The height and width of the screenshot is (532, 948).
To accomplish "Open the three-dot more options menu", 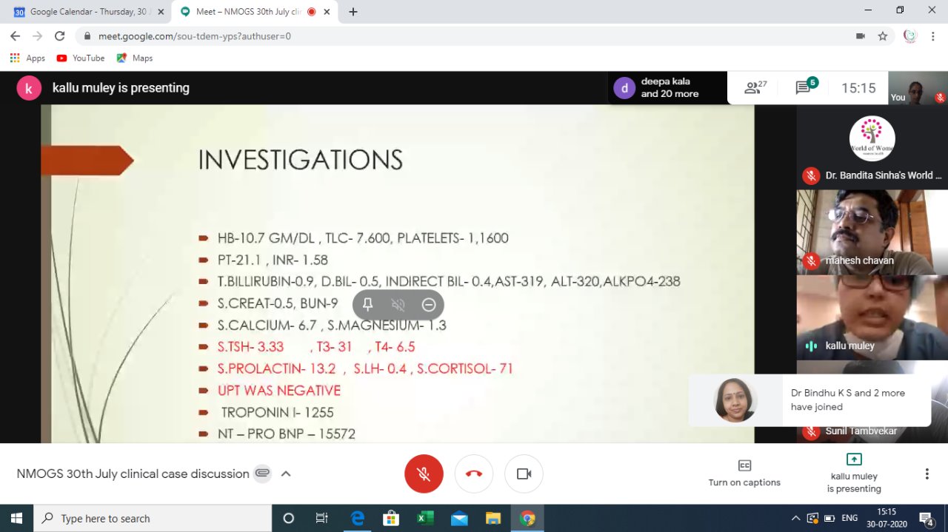I will [x=927, y=474].
